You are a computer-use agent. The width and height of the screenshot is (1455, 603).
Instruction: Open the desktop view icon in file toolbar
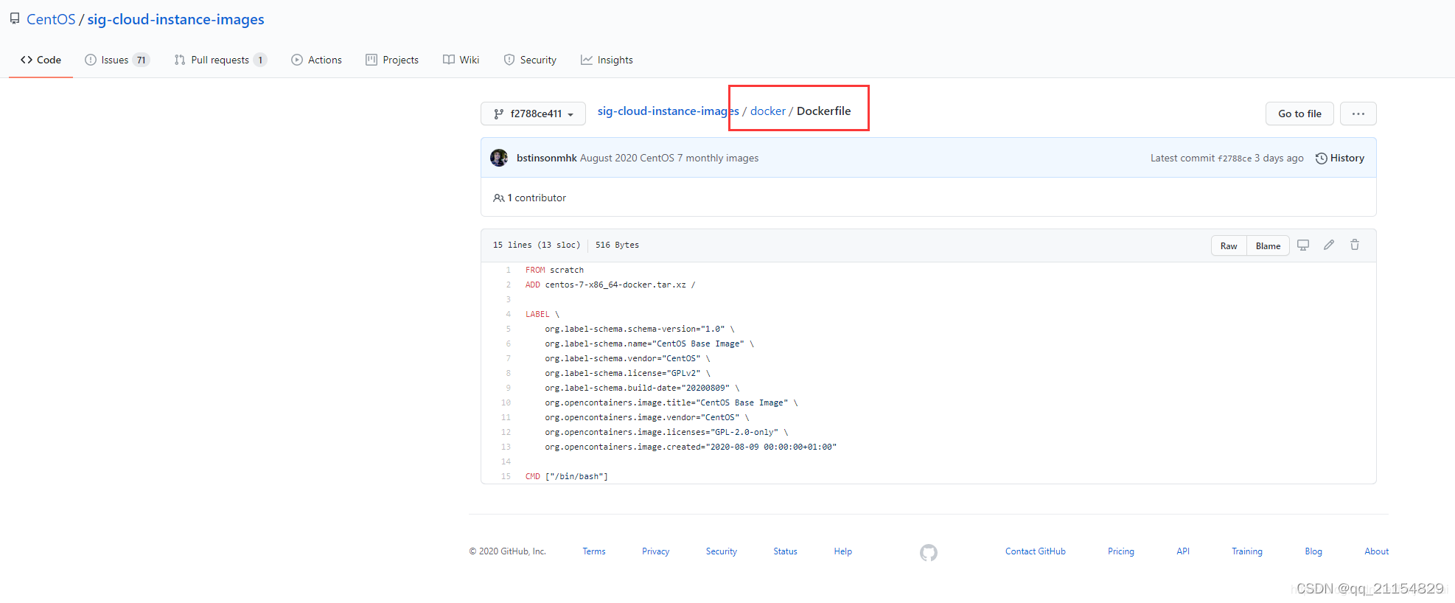(1303, 245)
